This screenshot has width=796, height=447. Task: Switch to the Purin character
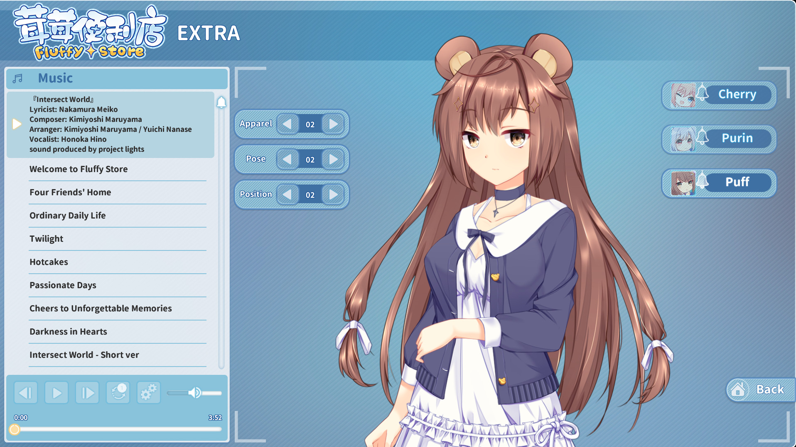(737, 138)
